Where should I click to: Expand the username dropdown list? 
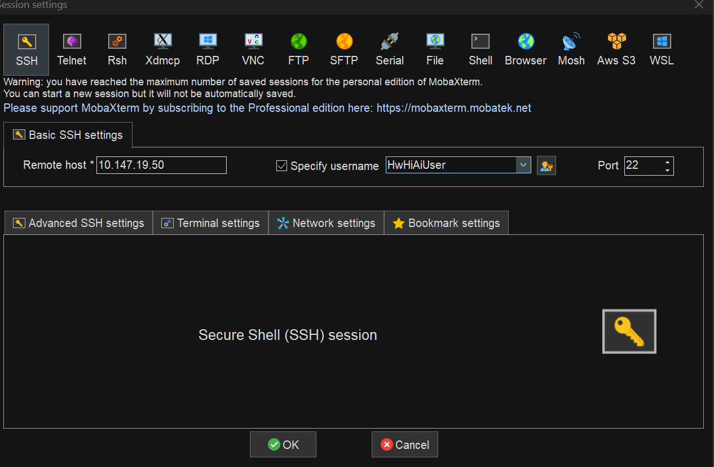coord(523,165)
